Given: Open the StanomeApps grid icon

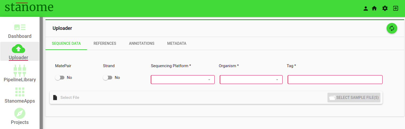Looking at the screenshot, I should click(x=20, y=92).
